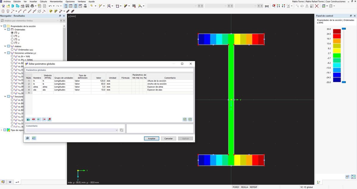
Task: Delete a parameter with the red X icon
Action: (33, 119)
